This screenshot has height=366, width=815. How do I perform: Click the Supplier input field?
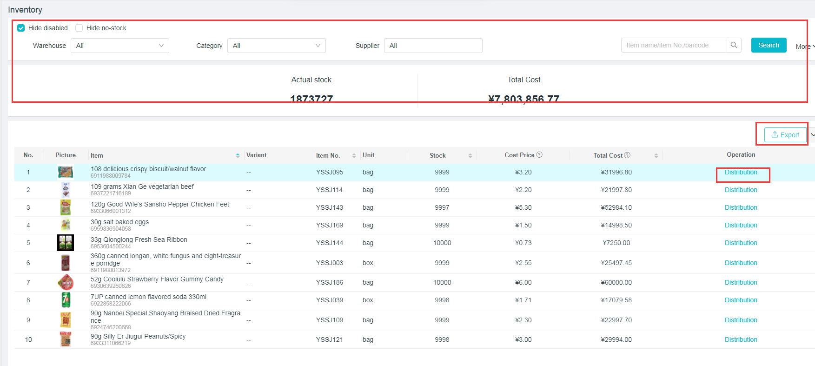click(433, 46)
